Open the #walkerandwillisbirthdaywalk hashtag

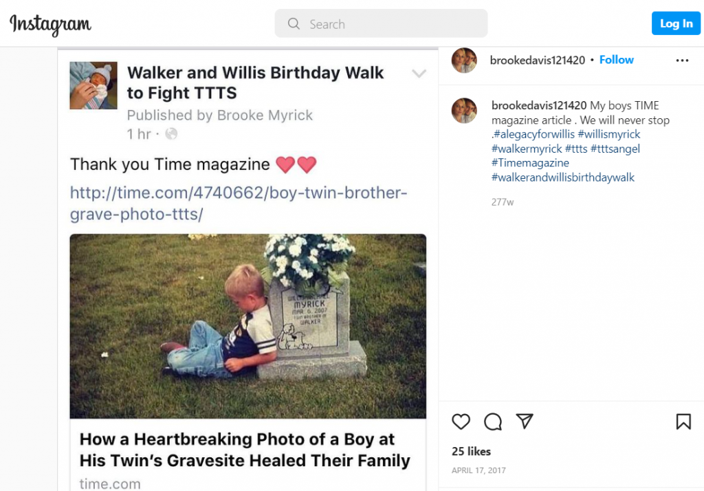562,177
